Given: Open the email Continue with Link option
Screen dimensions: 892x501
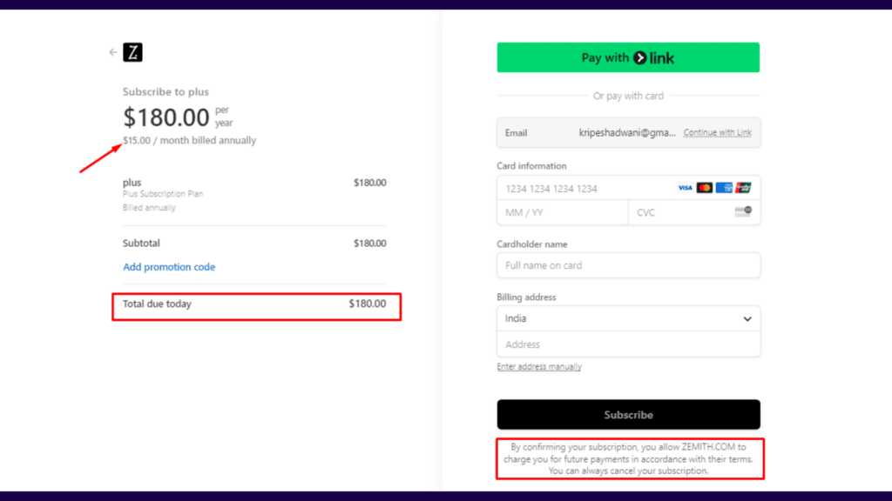Looking at the screenshot, I should [x=718, y=132].
